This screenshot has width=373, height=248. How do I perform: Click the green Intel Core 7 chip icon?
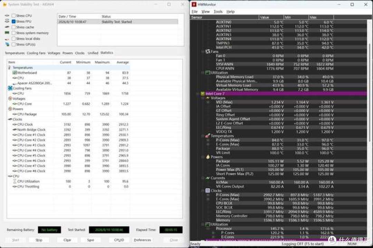coord(203,93)
